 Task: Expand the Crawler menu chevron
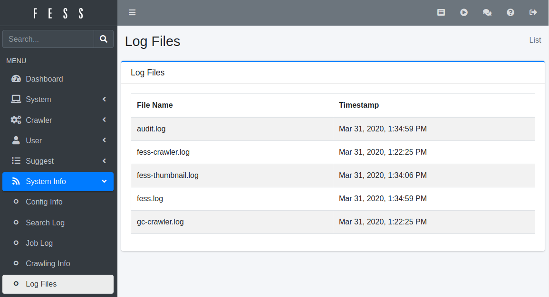(104, 120)
